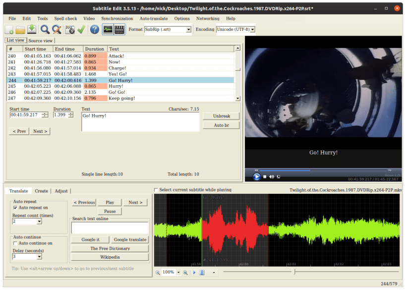The height and width of the screenshot is (290, 406).
Task: Check Select current subtitle while playing
Action: coord(157,190)
